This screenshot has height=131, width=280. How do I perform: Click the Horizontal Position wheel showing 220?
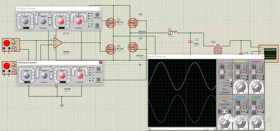(224, 111)
